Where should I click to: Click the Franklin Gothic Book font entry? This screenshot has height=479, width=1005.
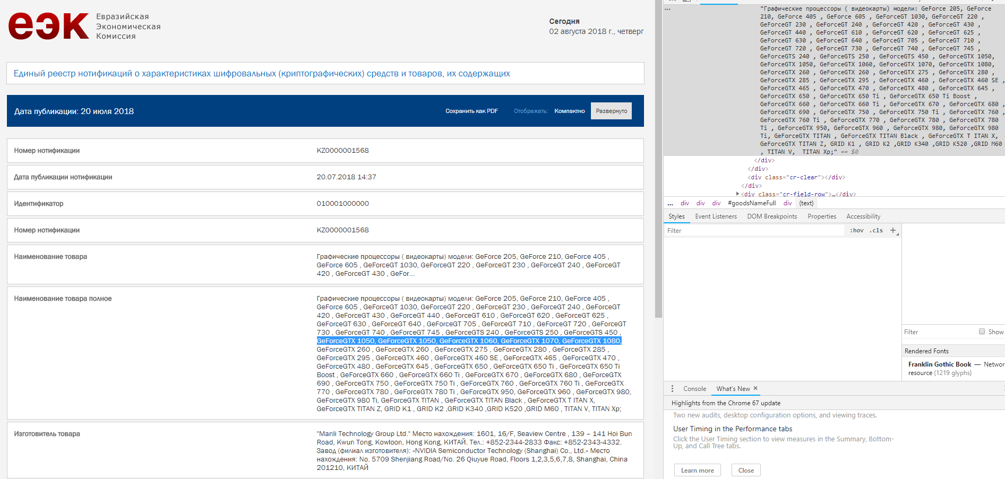(x=939, y=364)
